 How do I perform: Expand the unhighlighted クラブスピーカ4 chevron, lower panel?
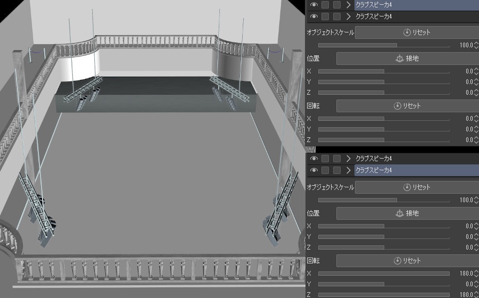pyautogui.click(x=348, y=159)
